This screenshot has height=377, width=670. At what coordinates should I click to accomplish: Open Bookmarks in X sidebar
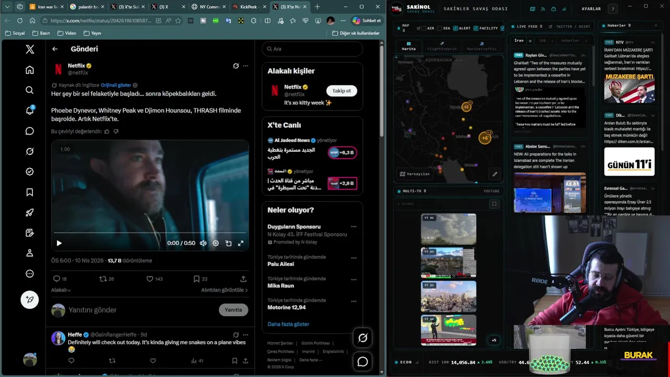tap(30, 192)
